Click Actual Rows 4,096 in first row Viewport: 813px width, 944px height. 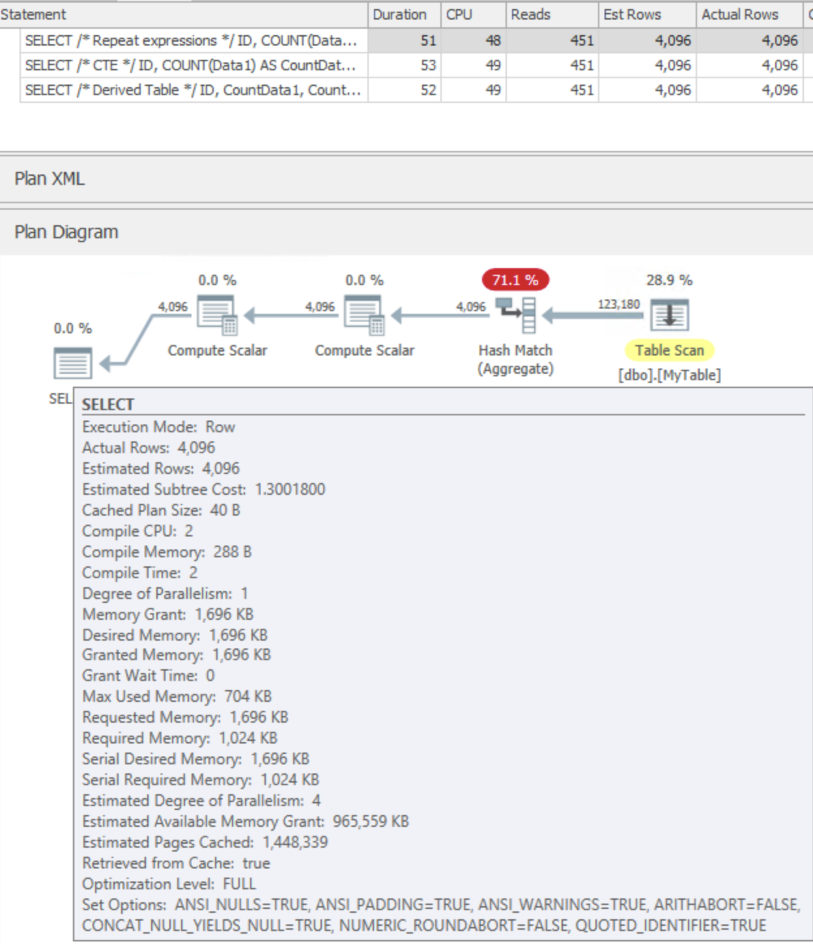coord(780,40)
